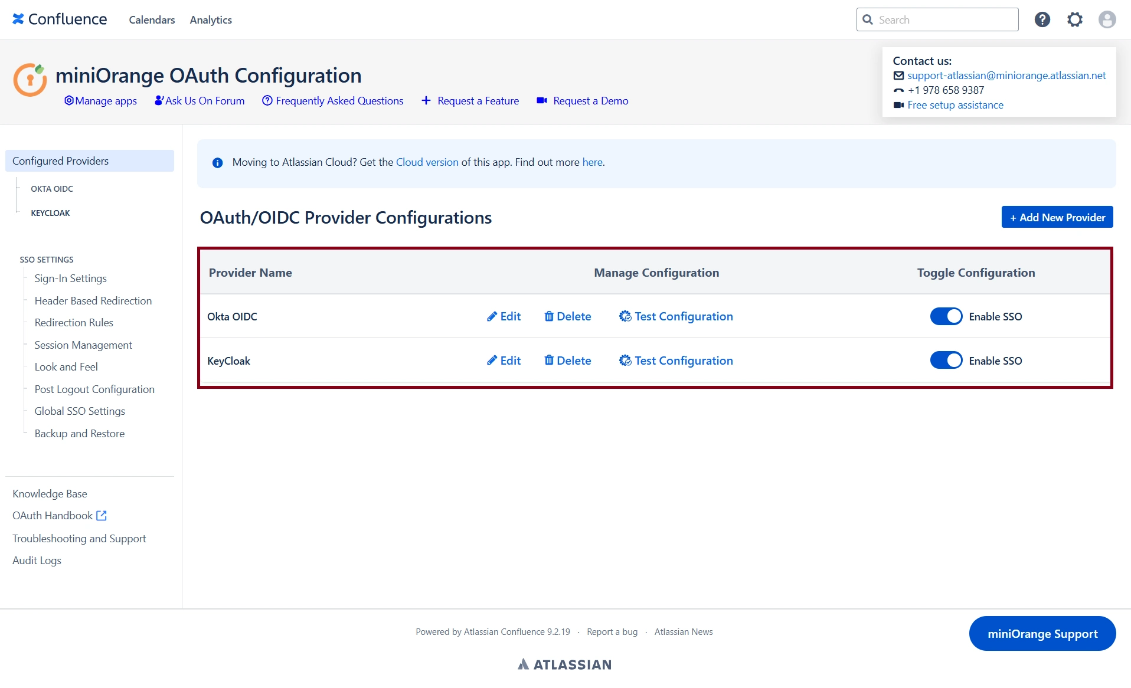Open Global SSO Settings

80,411
